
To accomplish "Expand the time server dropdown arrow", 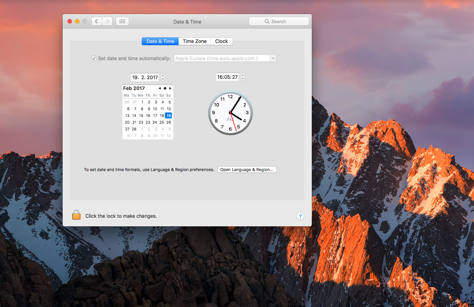I will point(273,58).
